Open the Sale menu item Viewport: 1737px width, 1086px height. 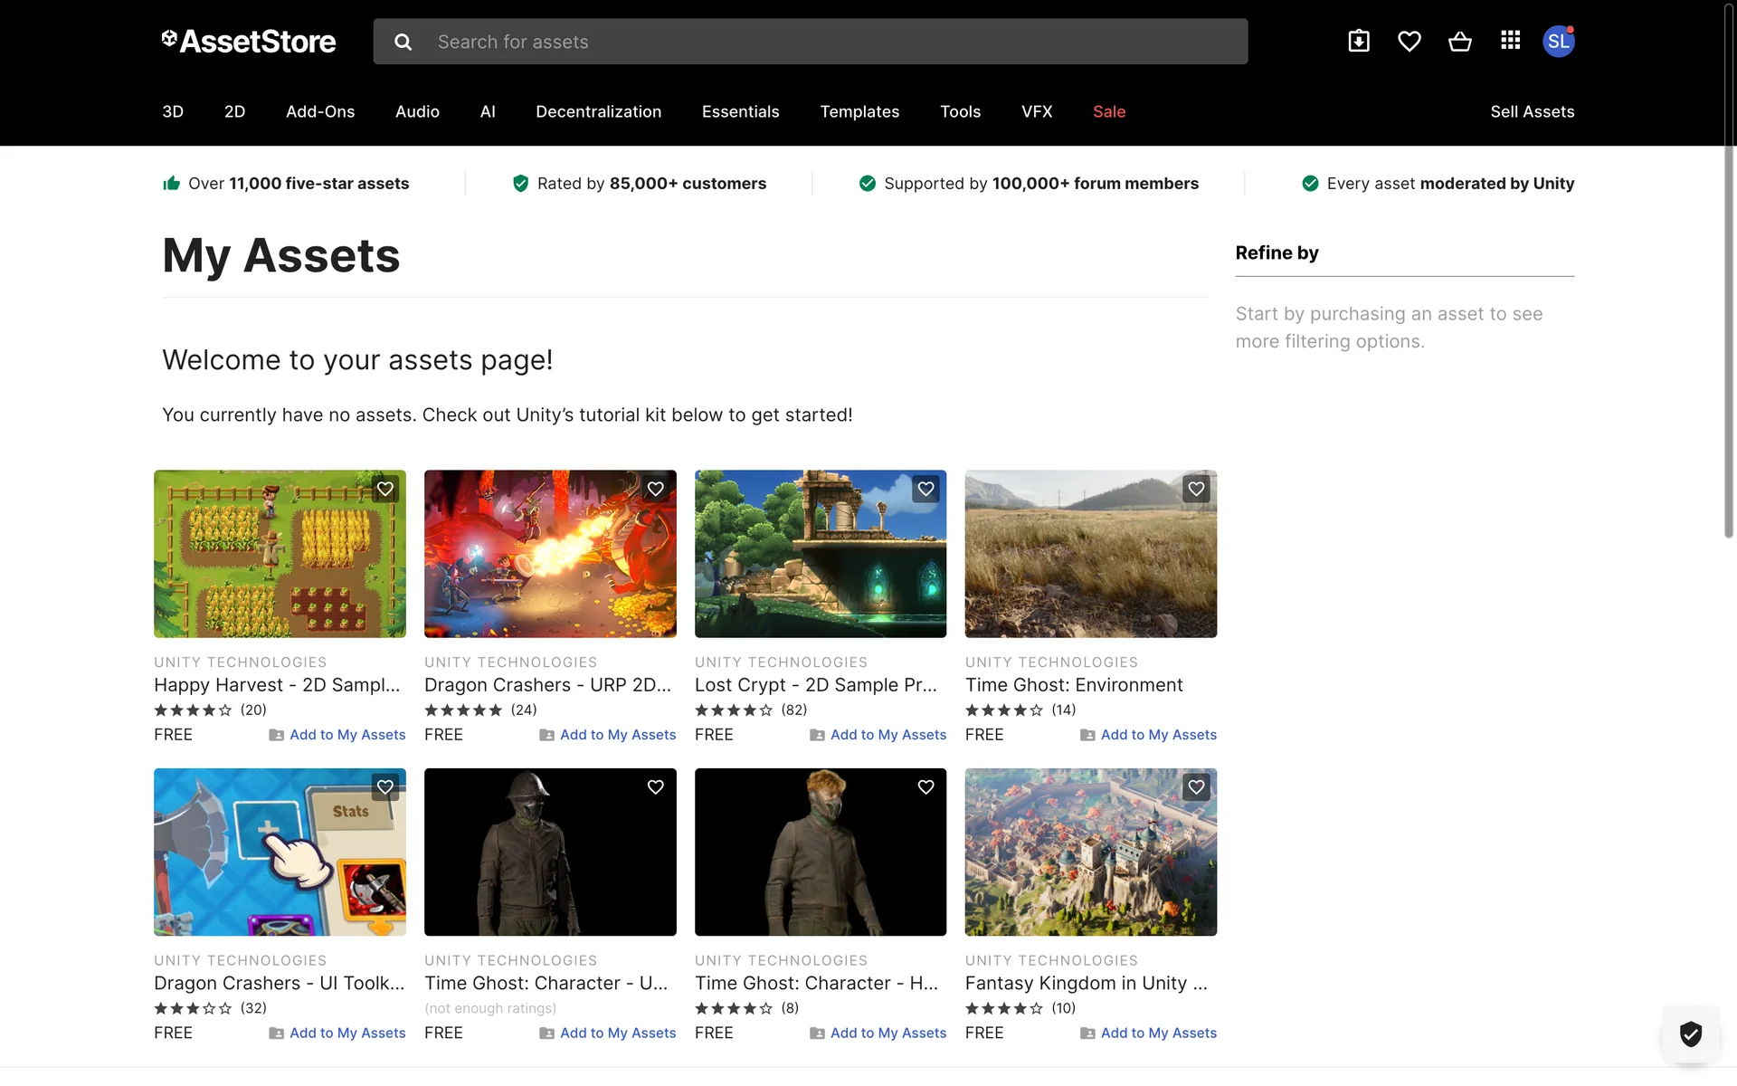pos(1108,111)
